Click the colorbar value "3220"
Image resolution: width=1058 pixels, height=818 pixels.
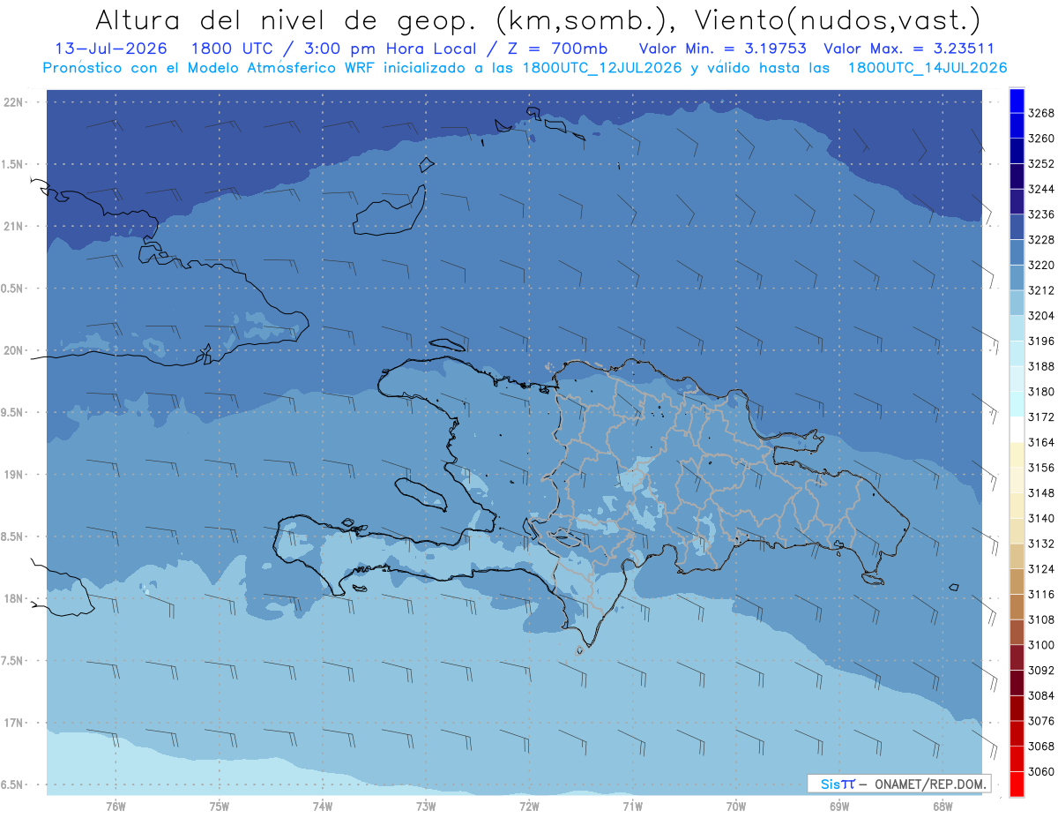coord(1041,265)
